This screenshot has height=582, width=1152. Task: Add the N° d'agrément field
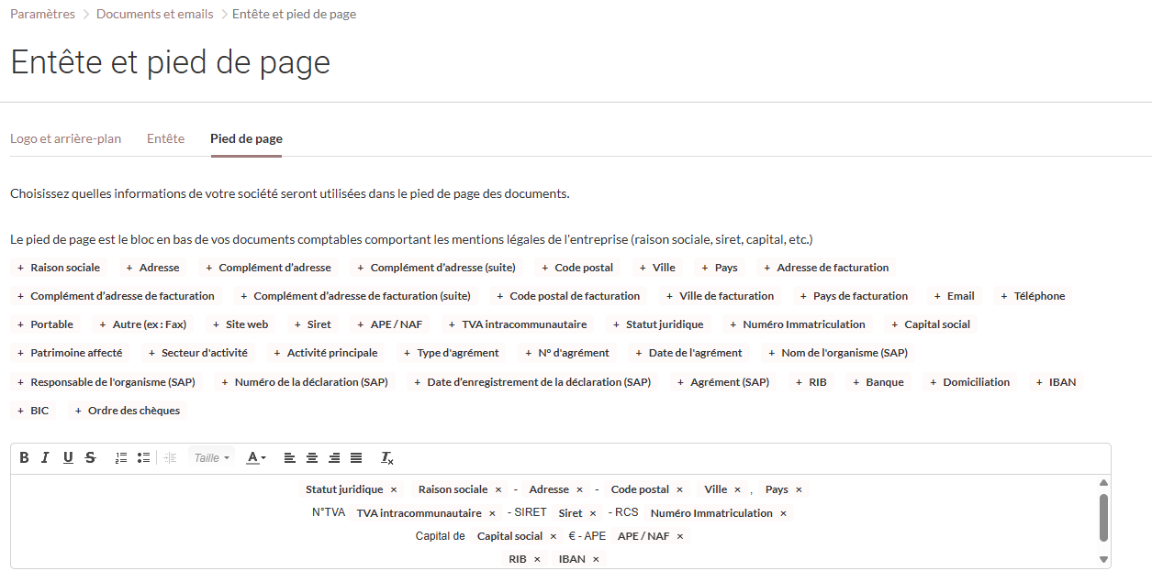(567, 353)
